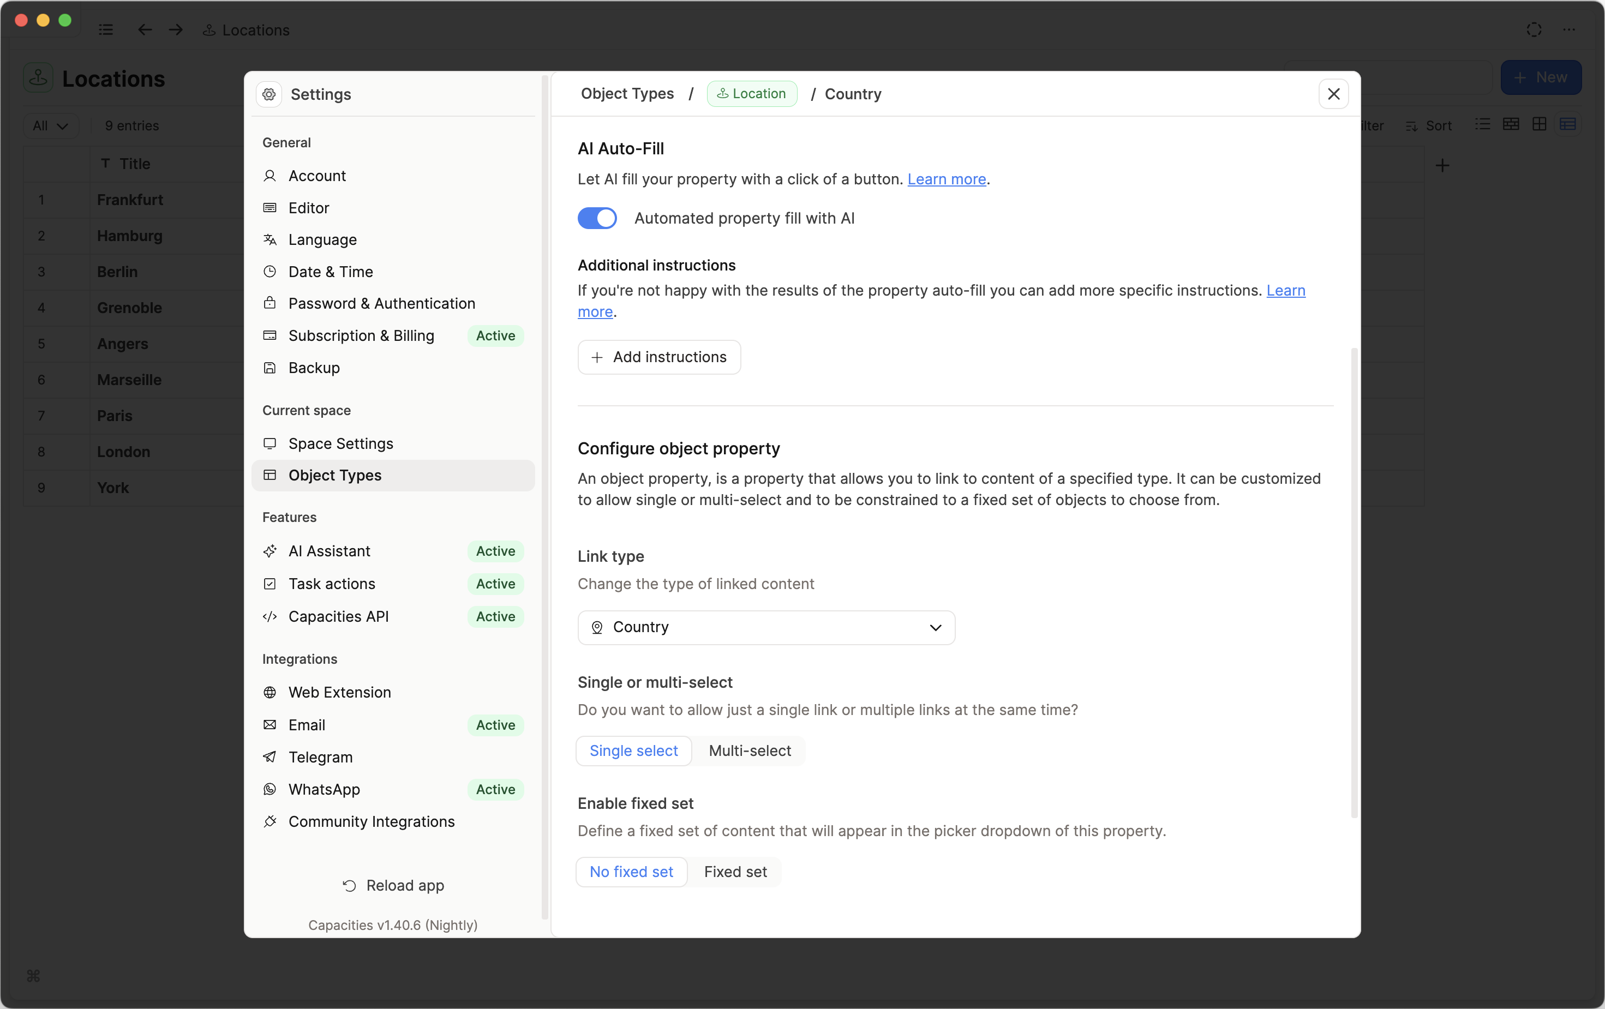Choose Single select option

(634, 751)
